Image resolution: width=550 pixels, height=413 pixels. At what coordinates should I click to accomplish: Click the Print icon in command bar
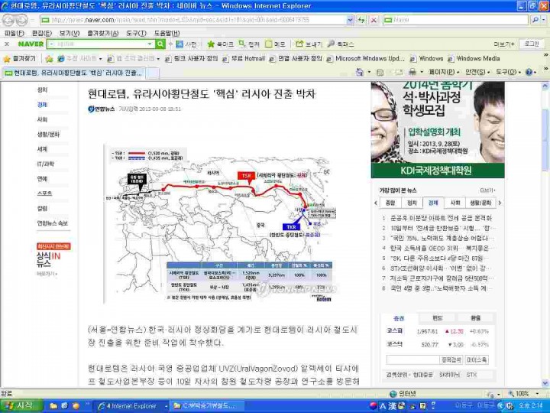pyautogui.click(x=412, y=72)
